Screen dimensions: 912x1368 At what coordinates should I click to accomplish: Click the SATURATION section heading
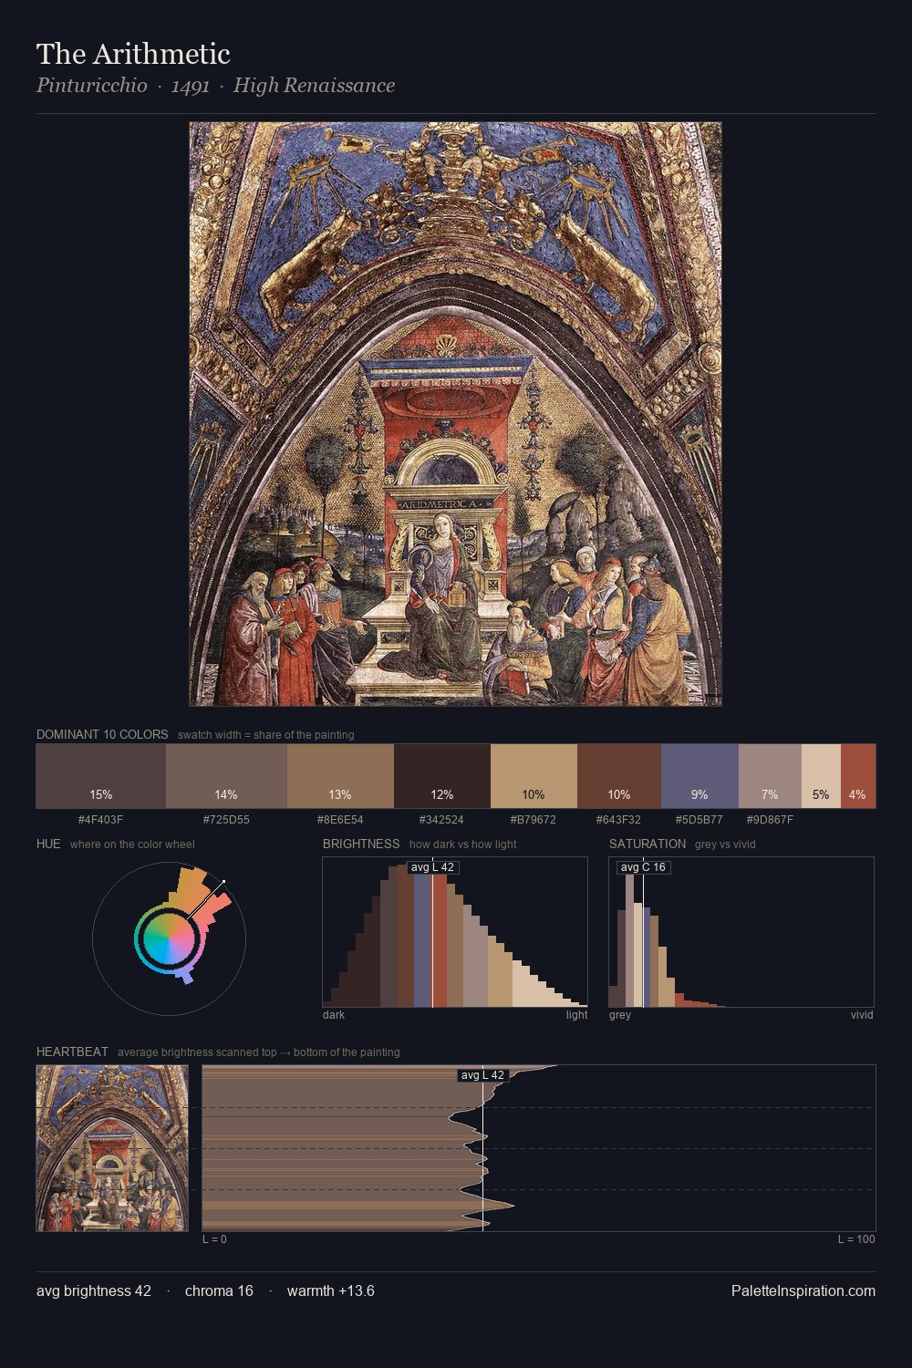click(x=648, y=844)
